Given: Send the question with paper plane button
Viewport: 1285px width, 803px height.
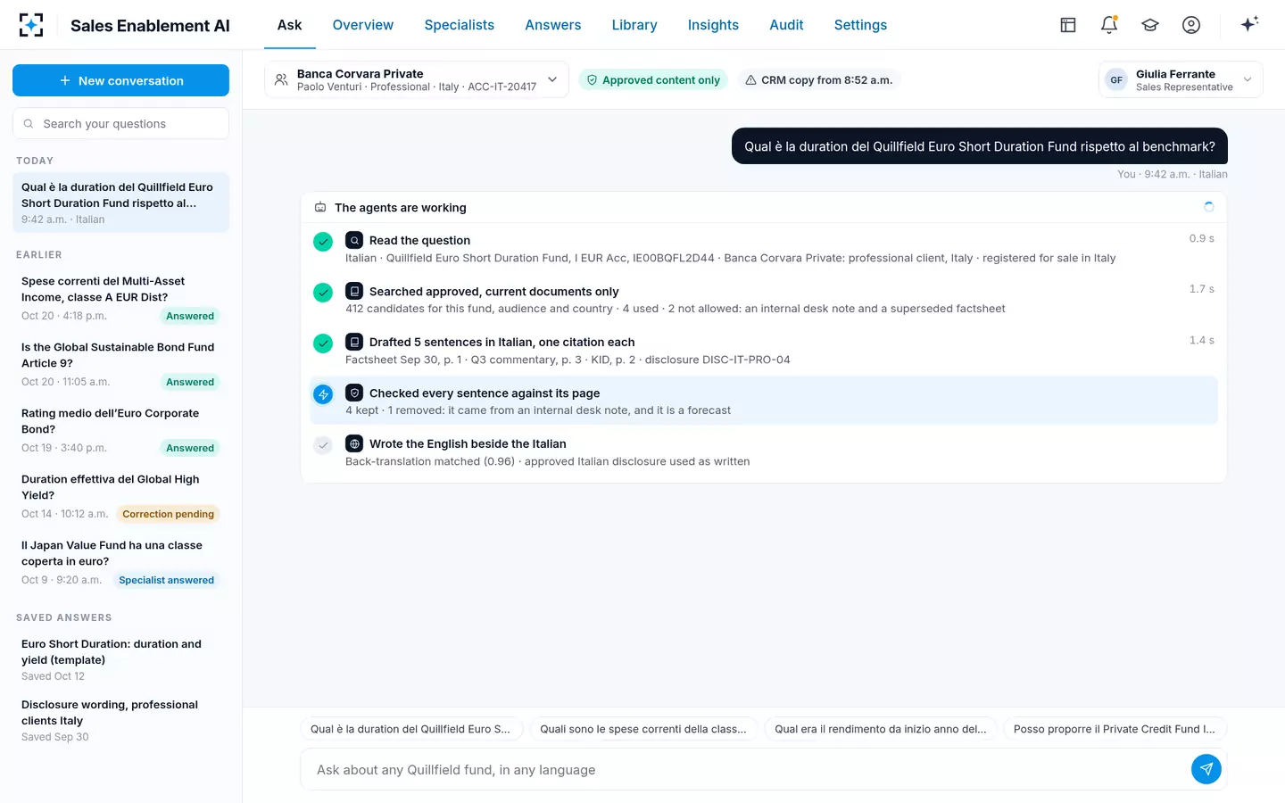Looking at the screenshot, I should click(1206, 769).
